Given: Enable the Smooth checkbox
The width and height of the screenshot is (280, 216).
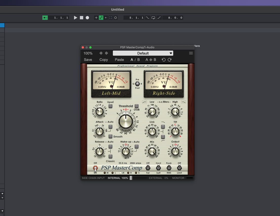Looking at the screenshot, I should (111, 136).
